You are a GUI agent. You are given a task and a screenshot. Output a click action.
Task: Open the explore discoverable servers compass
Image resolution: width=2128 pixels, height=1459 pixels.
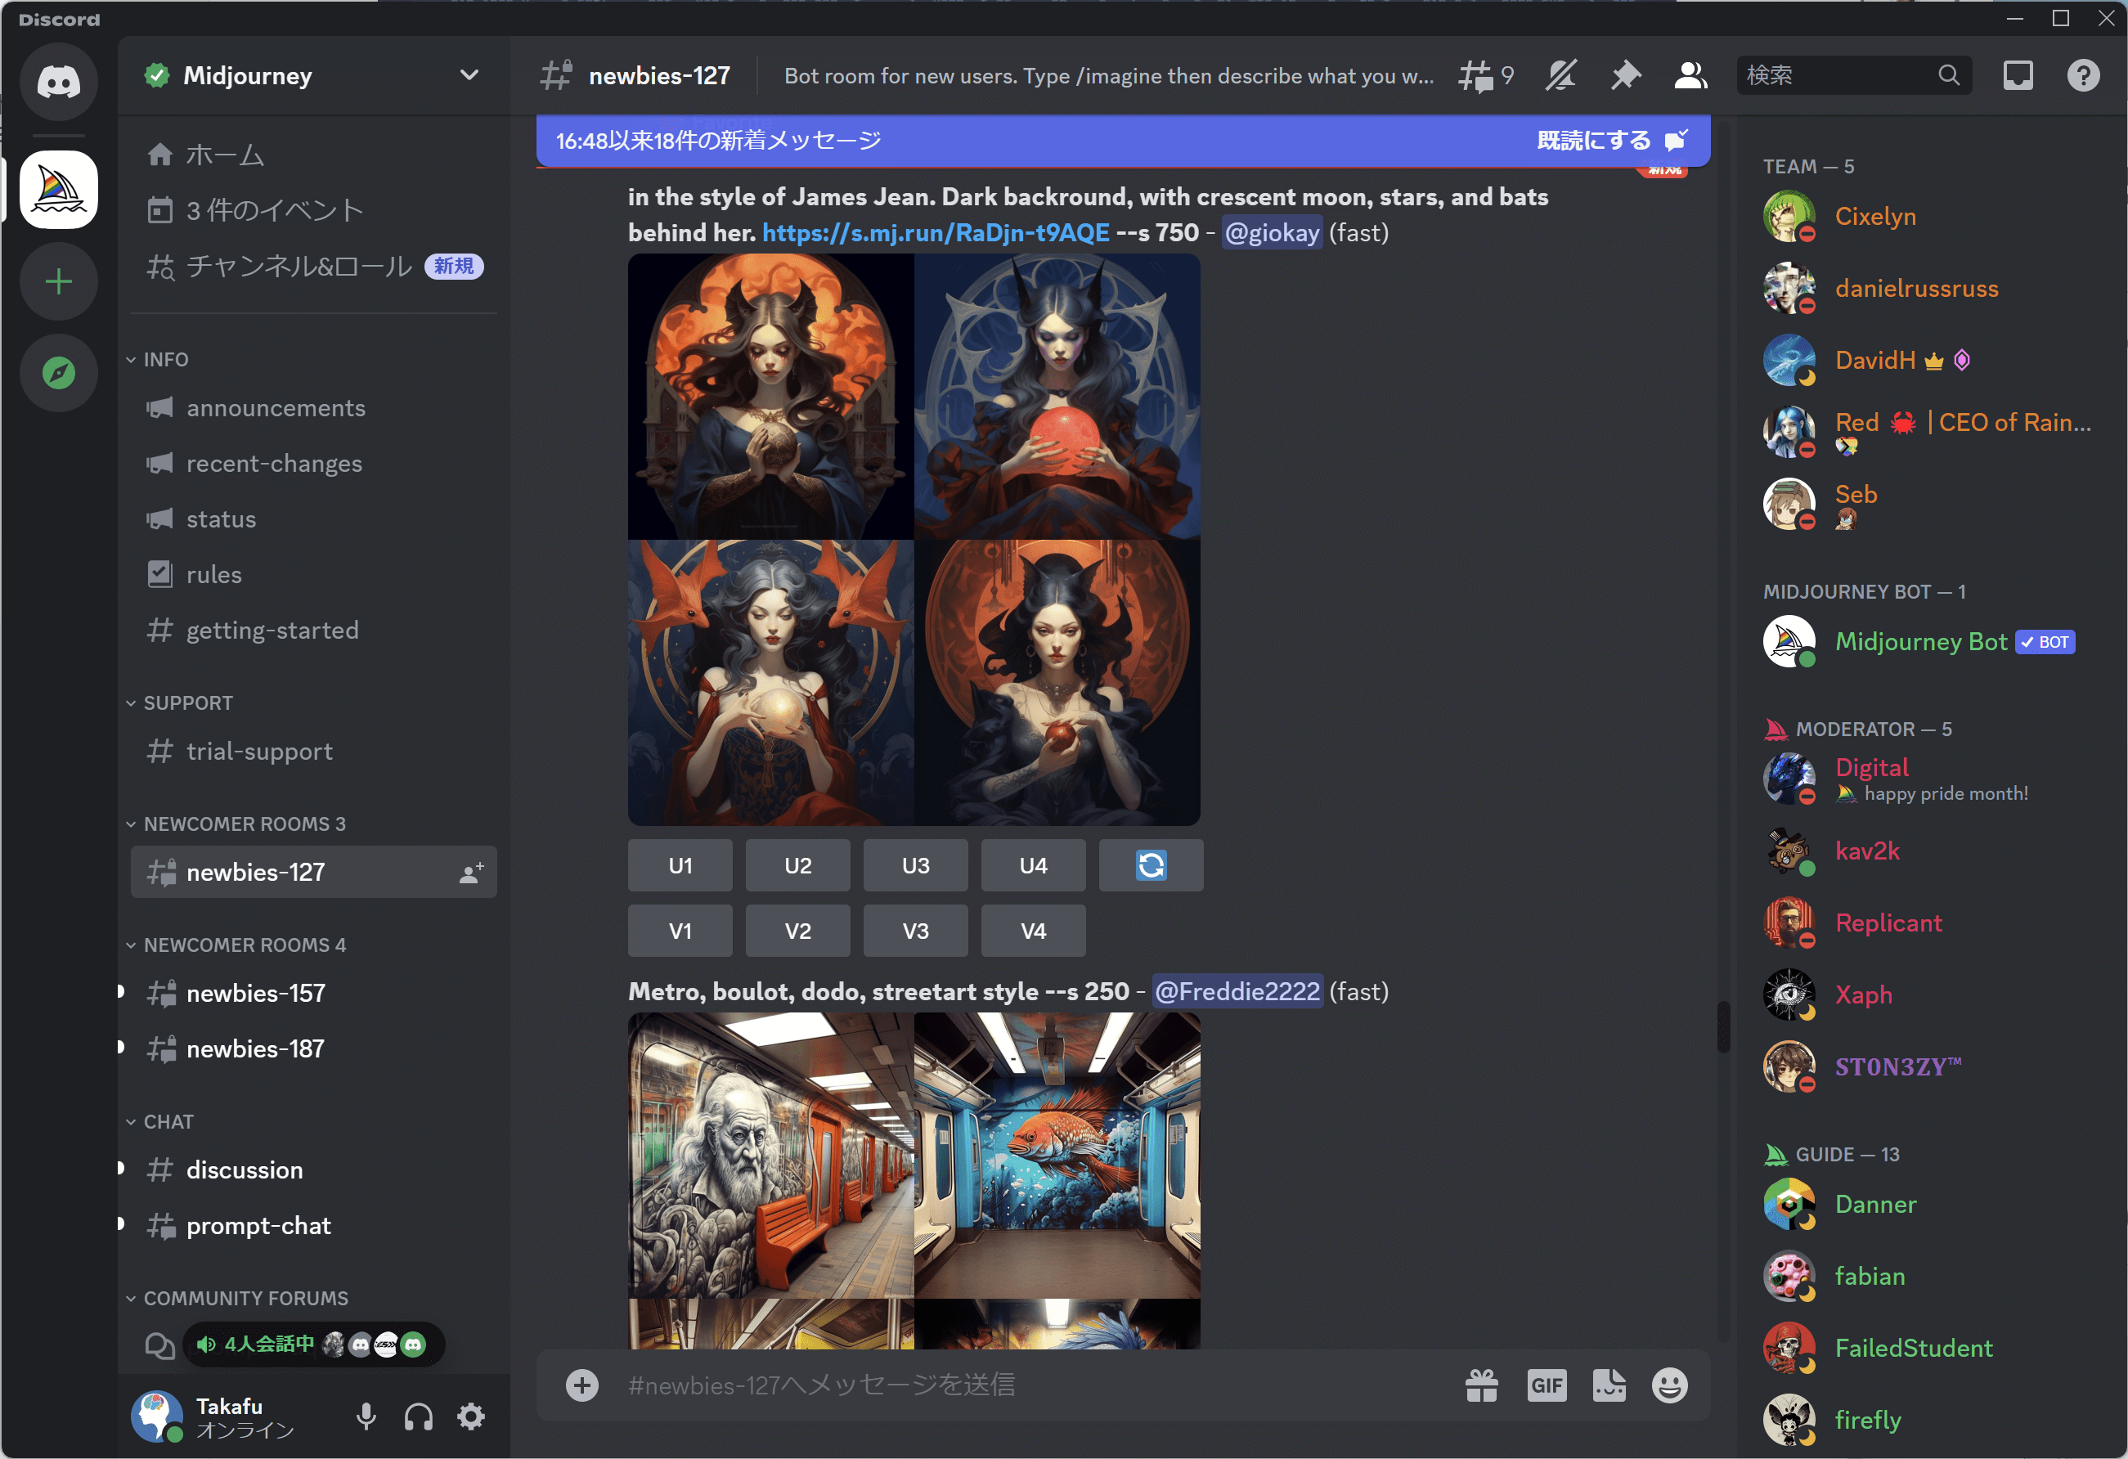(x=59, y=373)
